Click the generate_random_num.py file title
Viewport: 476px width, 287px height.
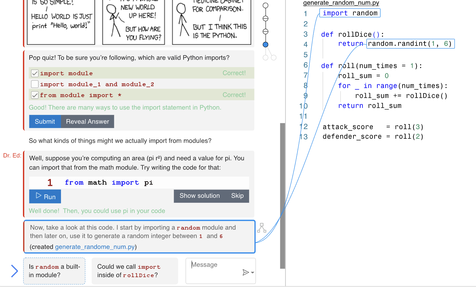tap(341, 3)
